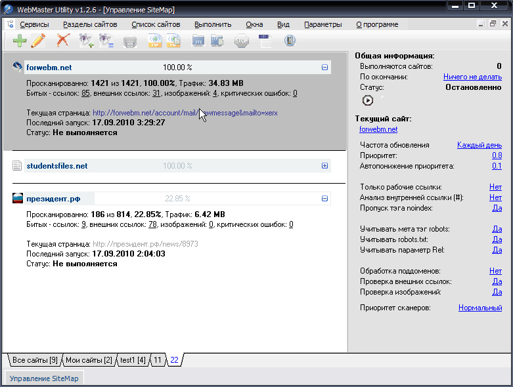
Task: Open the Сервисы menu
Action: 34,24
